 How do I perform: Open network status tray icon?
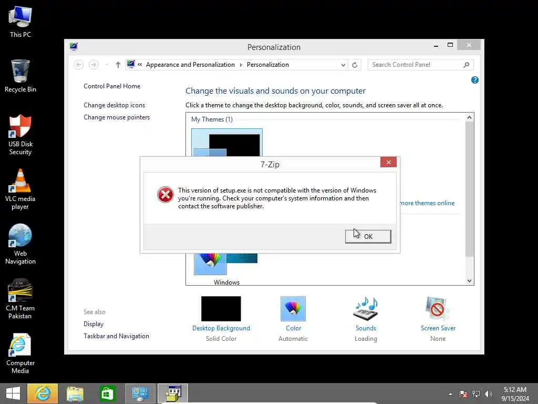(476, 394)
